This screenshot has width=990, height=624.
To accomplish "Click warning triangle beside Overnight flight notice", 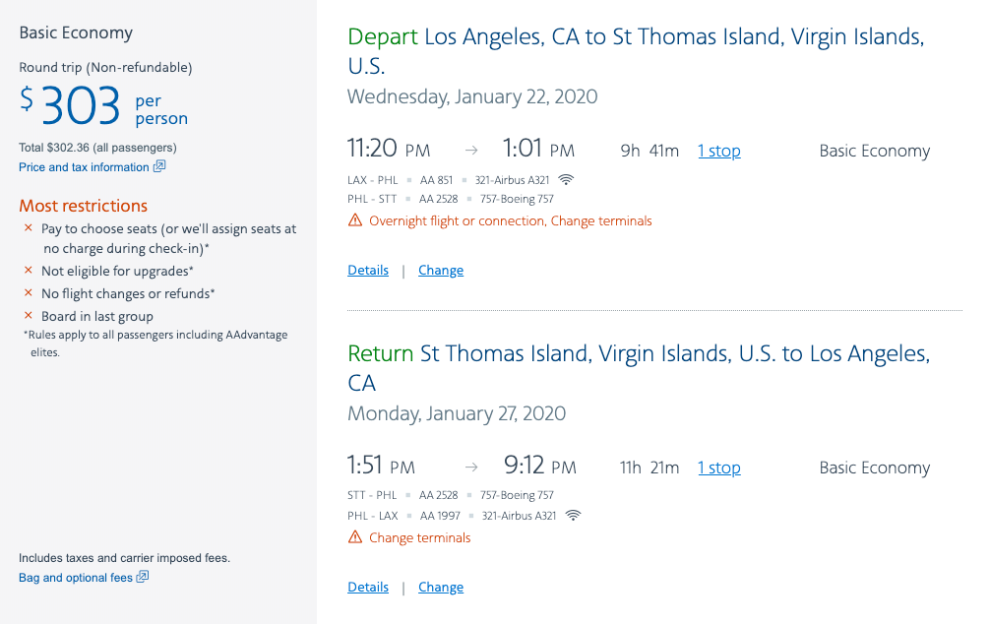I will click(355, 220).
